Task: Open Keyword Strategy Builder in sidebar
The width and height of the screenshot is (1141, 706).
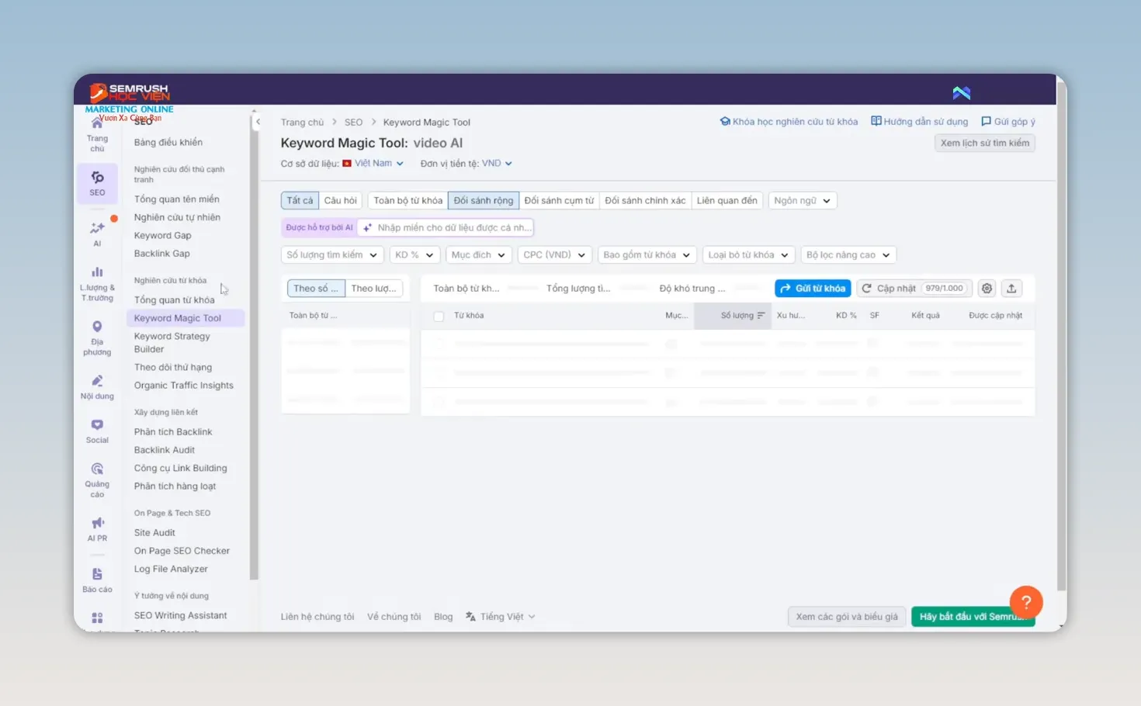Action: 172,343
